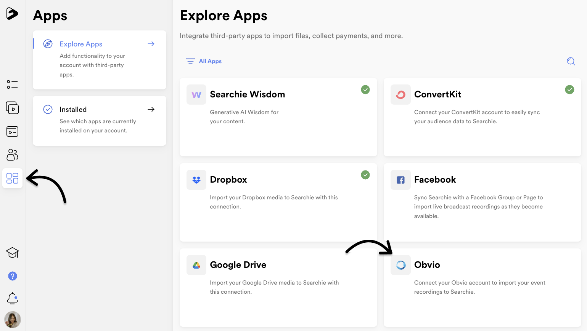The height and width of the screenshot is (331, 587).
Task: Click the Dropbox logo icon
Action: [x=196, y=180]
